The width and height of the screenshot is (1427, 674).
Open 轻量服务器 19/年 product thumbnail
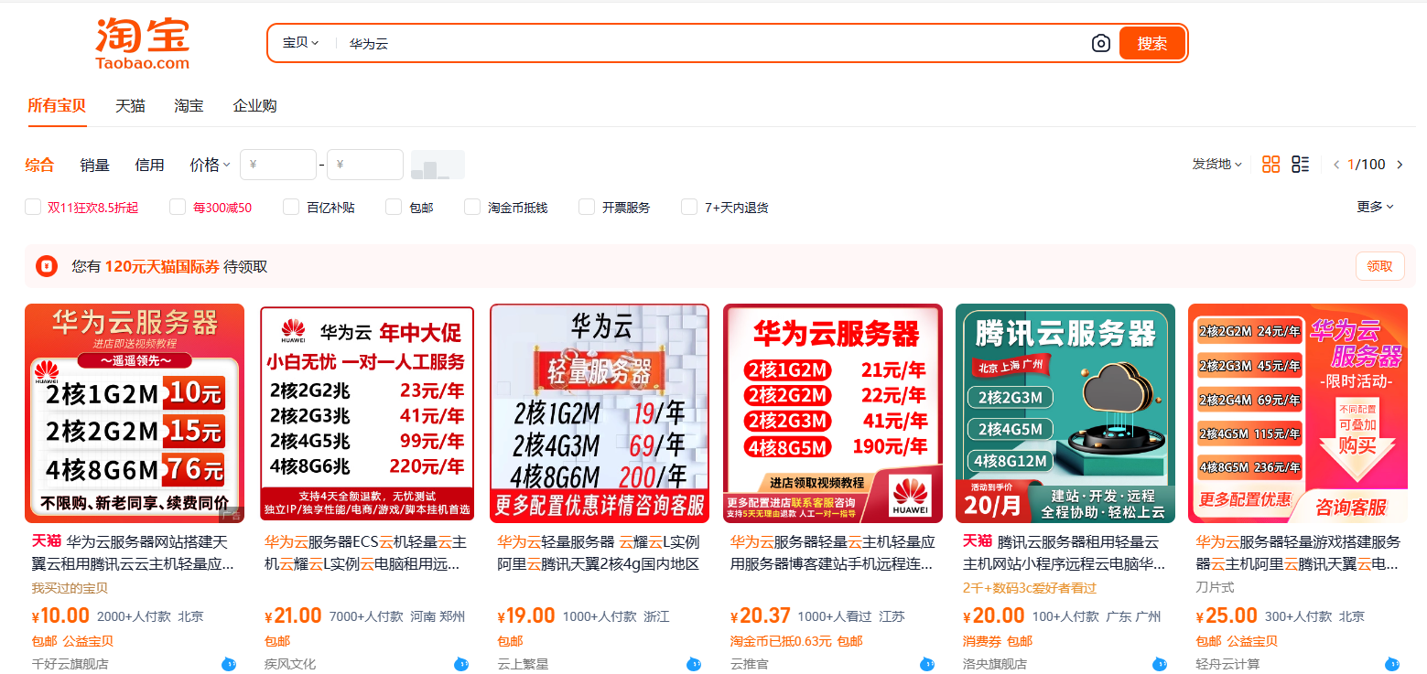click(600, 413)
